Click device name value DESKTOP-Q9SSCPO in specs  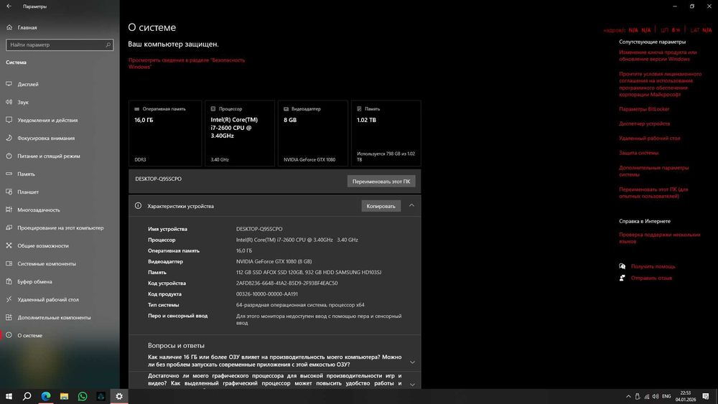click(x=259, y=229)
